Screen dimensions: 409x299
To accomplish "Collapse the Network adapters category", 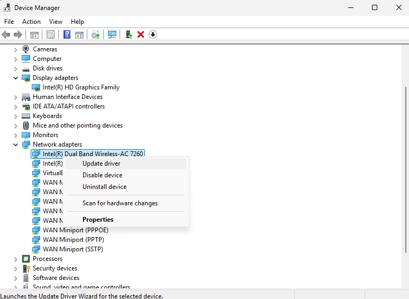I will tap(15, 144).
